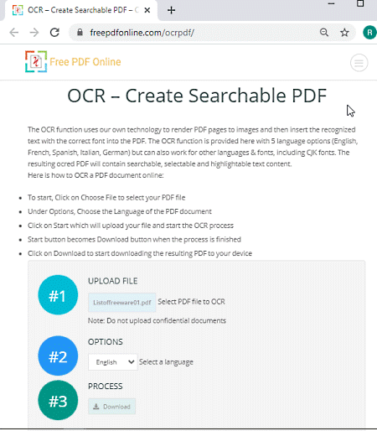Click the #2 options step circle
Screen dimensions: 377x431
(x=58, y=356)
